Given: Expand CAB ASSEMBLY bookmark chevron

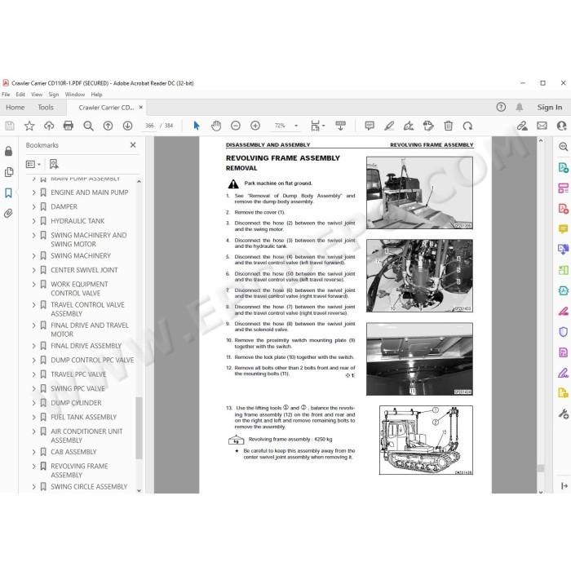Looking at the screenshot, I should (34, 452).
